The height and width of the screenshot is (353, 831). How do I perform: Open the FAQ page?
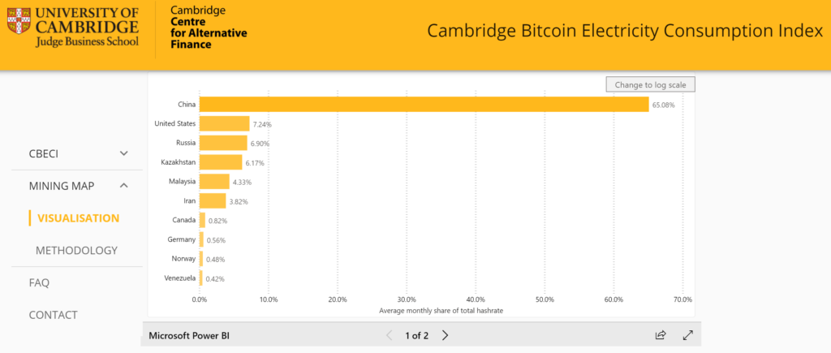(39, 283)
